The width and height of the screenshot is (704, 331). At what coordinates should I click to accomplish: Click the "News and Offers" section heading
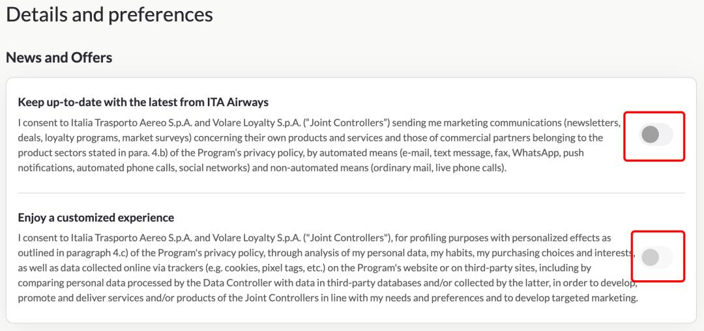click(59, 57)
